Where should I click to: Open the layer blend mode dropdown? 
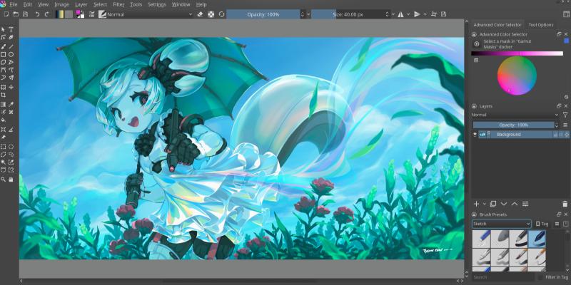click(x=514, y=115)
